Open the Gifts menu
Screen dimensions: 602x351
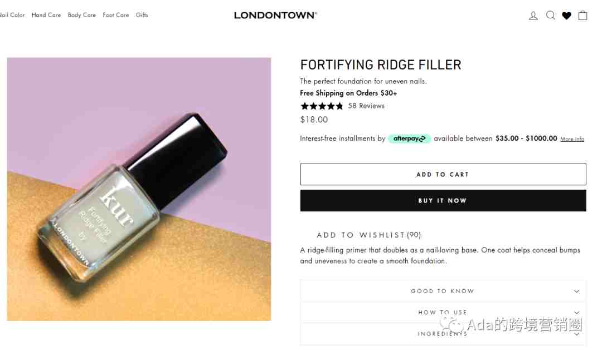[x=142, y=15]
